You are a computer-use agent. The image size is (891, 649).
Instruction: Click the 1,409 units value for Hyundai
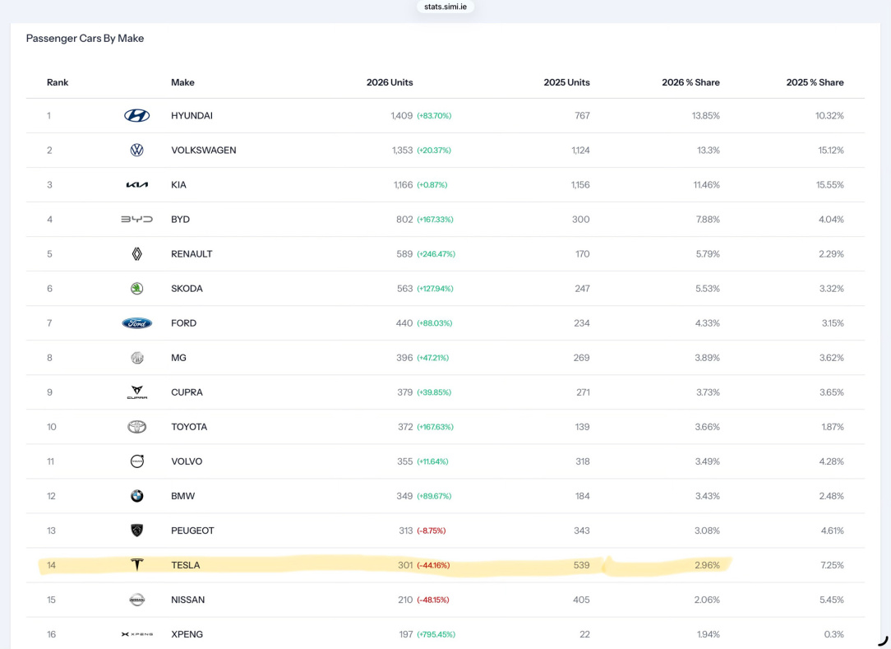(402, 115)
